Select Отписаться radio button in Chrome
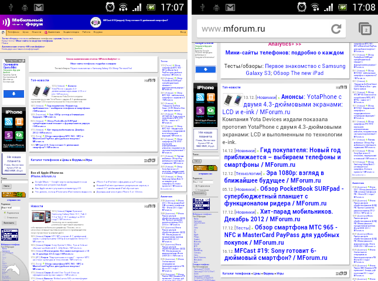Image resolution: width=378 pixels, height=281 pixels. [196, 190]
